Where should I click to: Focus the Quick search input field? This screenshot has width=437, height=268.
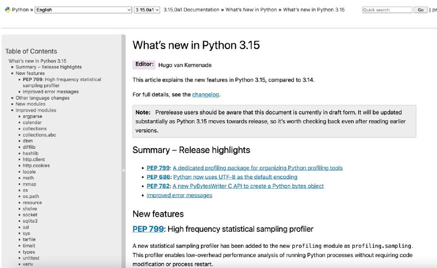coord(387,10)
